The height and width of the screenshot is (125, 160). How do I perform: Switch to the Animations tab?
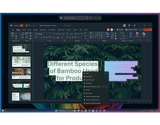click(52, 30)
